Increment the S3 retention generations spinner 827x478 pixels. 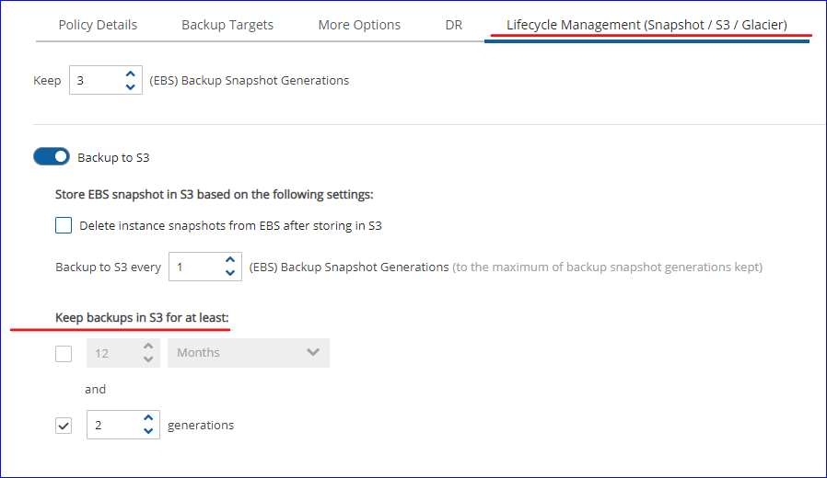[x=147, y=418]
